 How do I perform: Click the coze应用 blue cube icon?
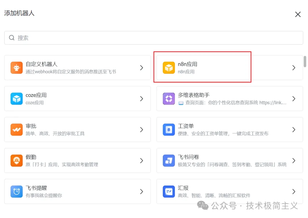(x=17, y=99)
